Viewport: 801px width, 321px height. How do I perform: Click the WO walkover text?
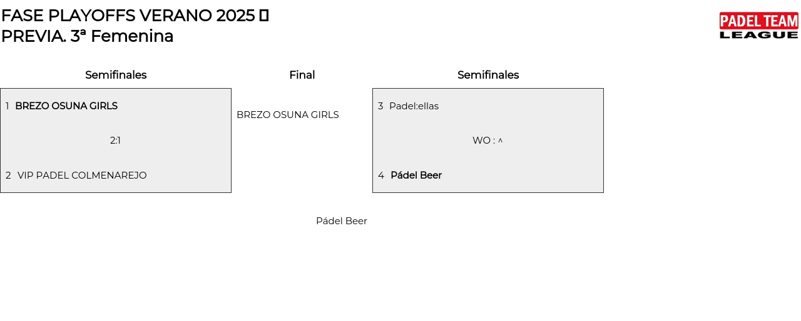pyautogui.click(x=481, y=141)
